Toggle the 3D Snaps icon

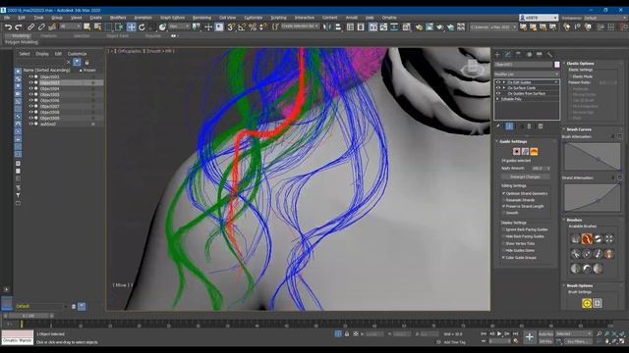[x=231, y=27]
